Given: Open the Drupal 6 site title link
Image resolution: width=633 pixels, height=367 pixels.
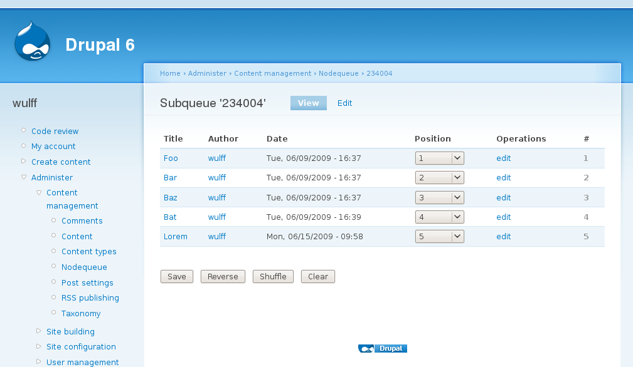Looking at the screenshot, I should coord(100,44).
